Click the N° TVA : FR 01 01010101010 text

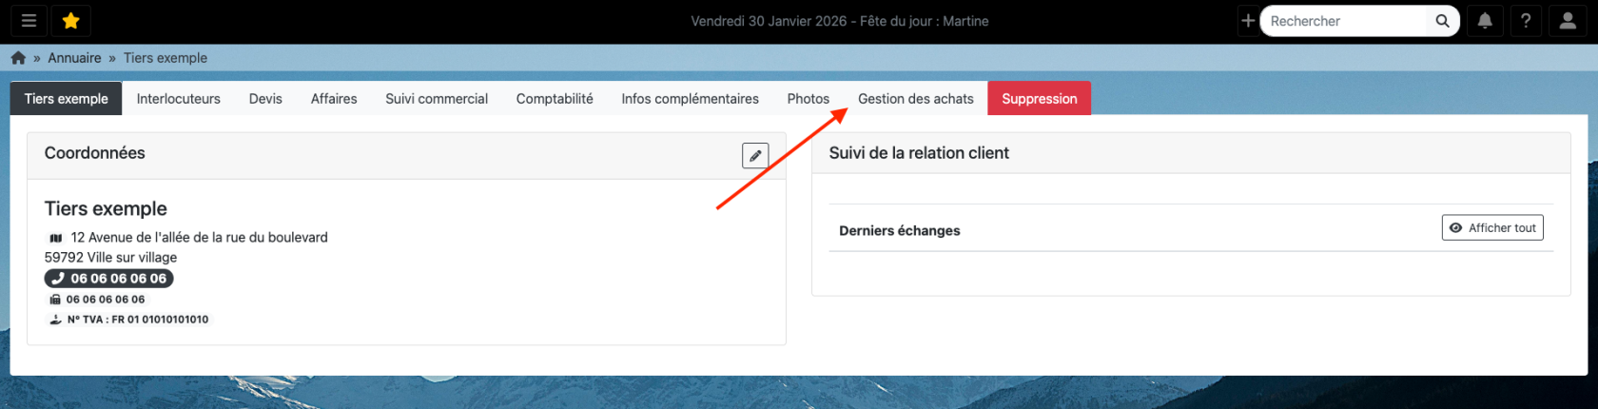[x=138, y=320]
